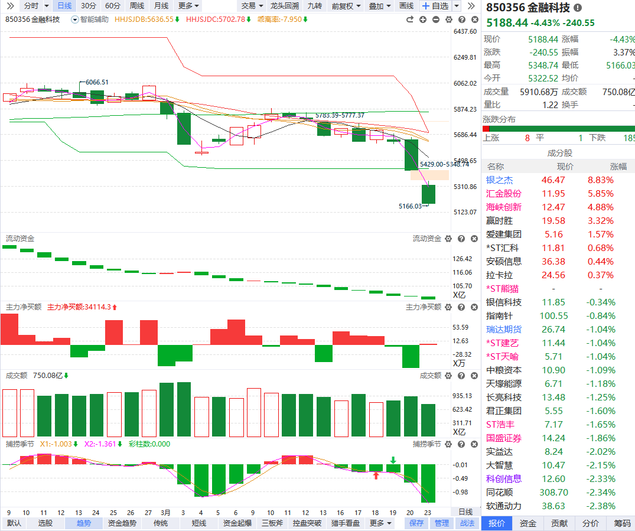Screen dimensions: 635x531
Task: Click the share/redo arrow icon in main chart header
Action: pos(410,19)
